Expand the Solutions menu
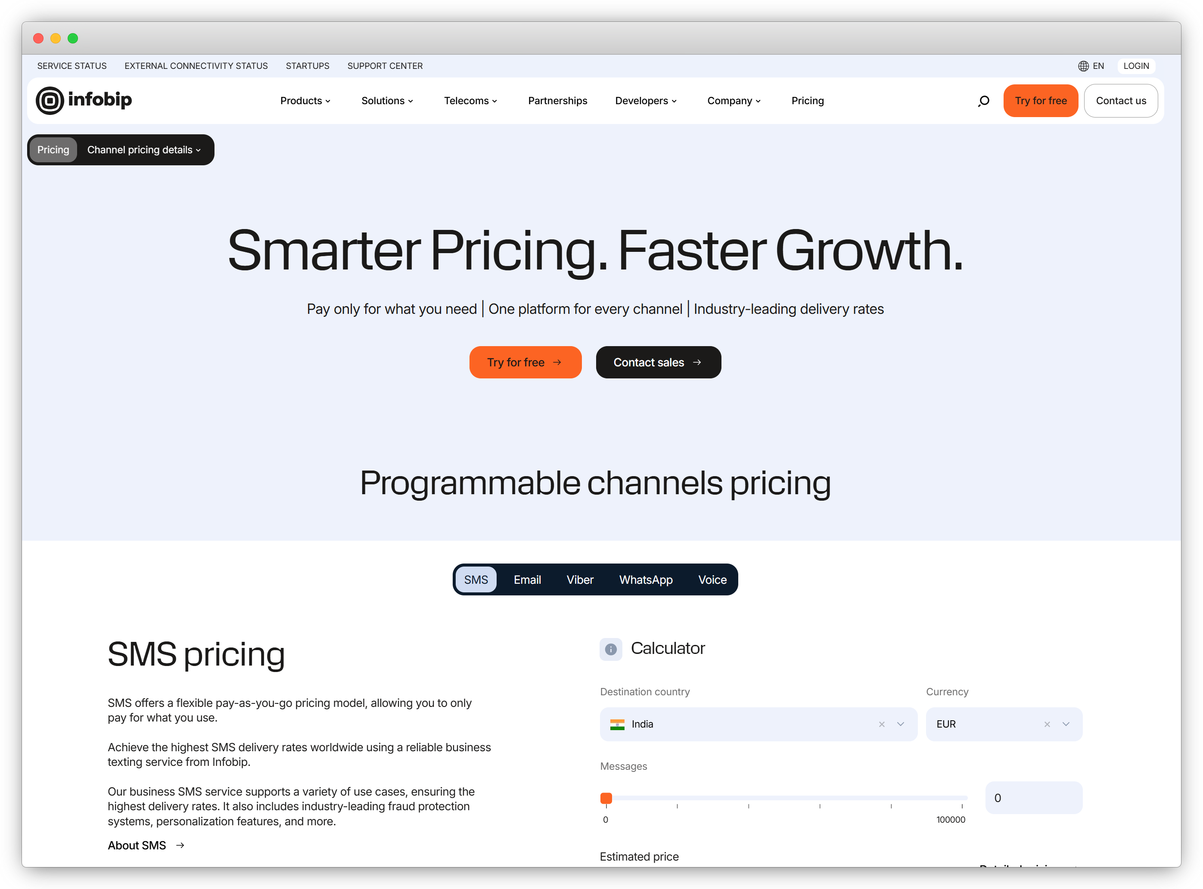The width and height of the screenshot is (1203, 889). 387,101
